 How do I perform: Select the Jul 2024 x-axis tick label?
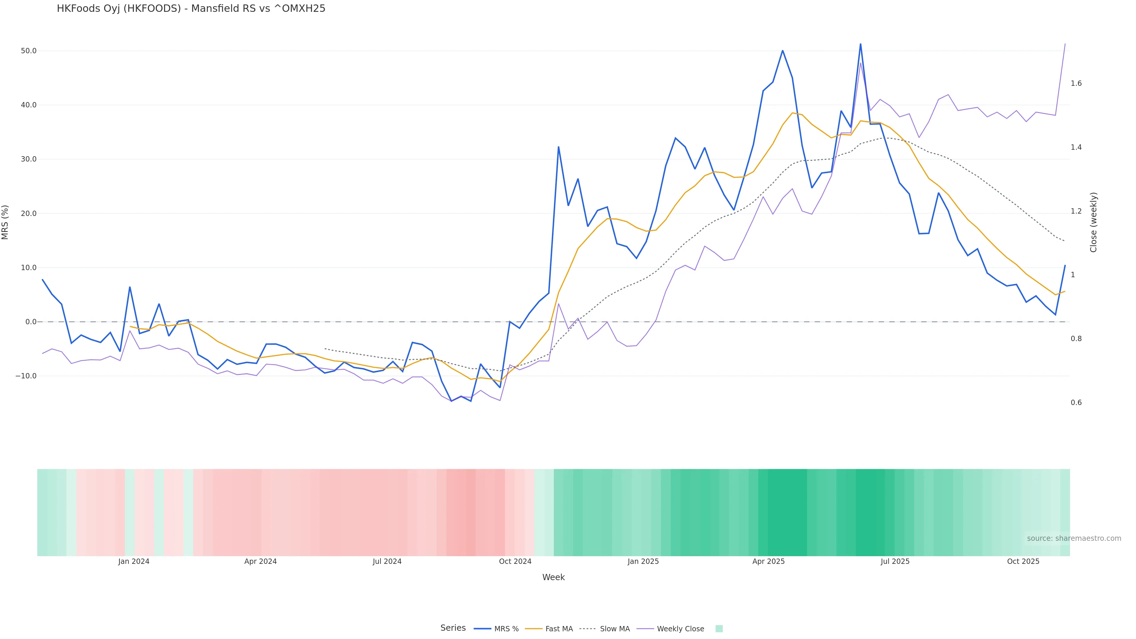pos(387,561)
